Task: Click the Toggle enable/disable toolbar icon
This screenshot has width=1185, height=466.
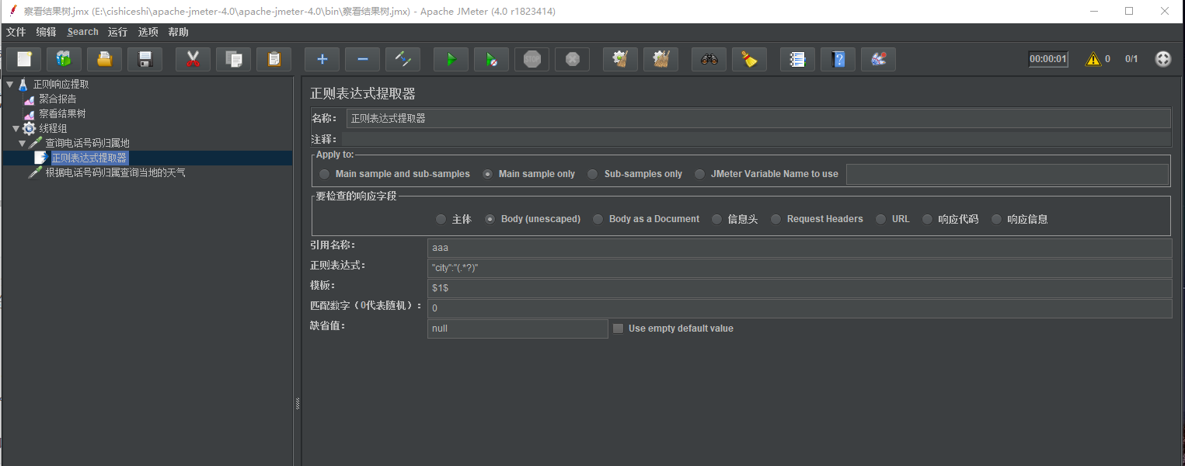Action: coord(403,59)
